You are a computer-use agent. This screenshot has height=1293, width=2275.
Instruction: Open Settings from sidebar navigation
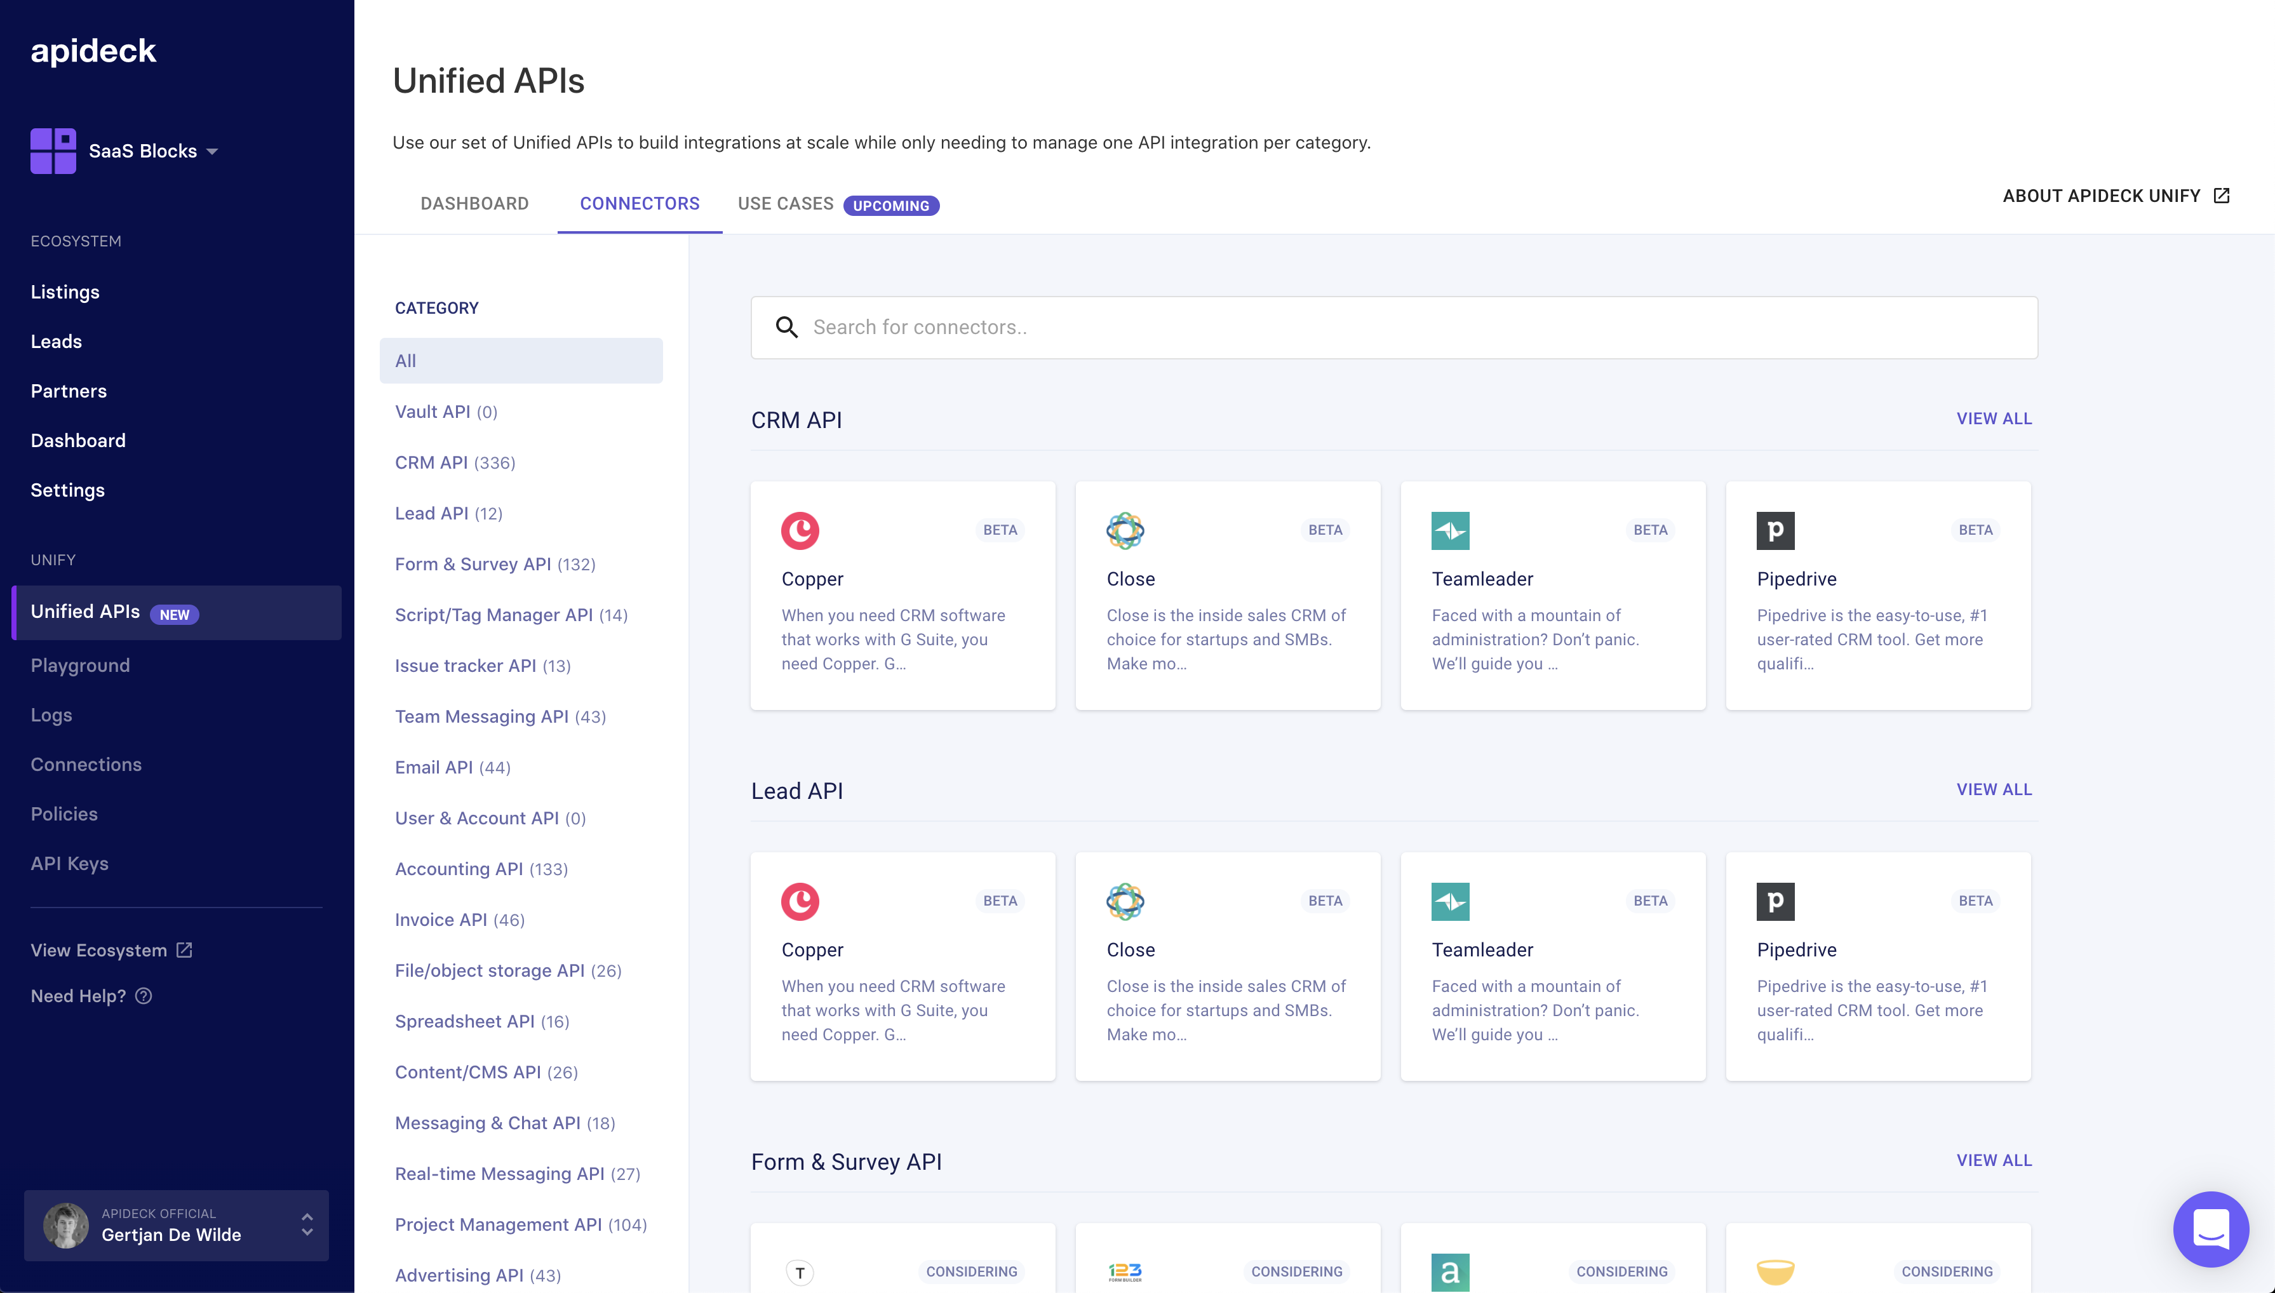click(67, 489)
